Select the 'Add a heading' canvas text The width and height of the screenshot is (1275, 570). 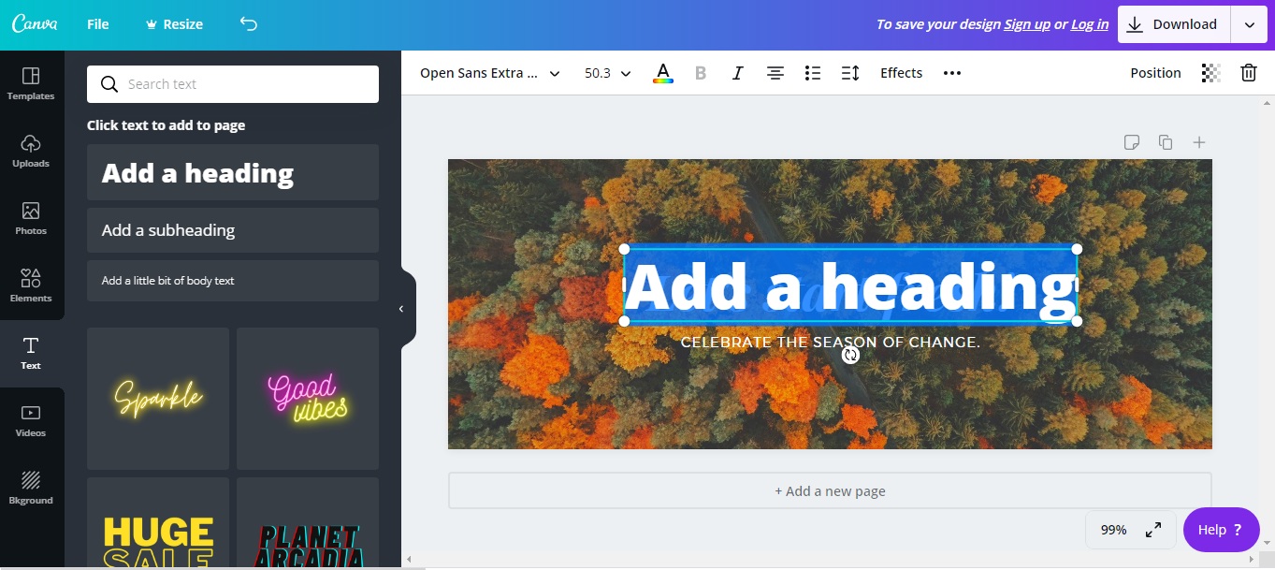point(850,285)
